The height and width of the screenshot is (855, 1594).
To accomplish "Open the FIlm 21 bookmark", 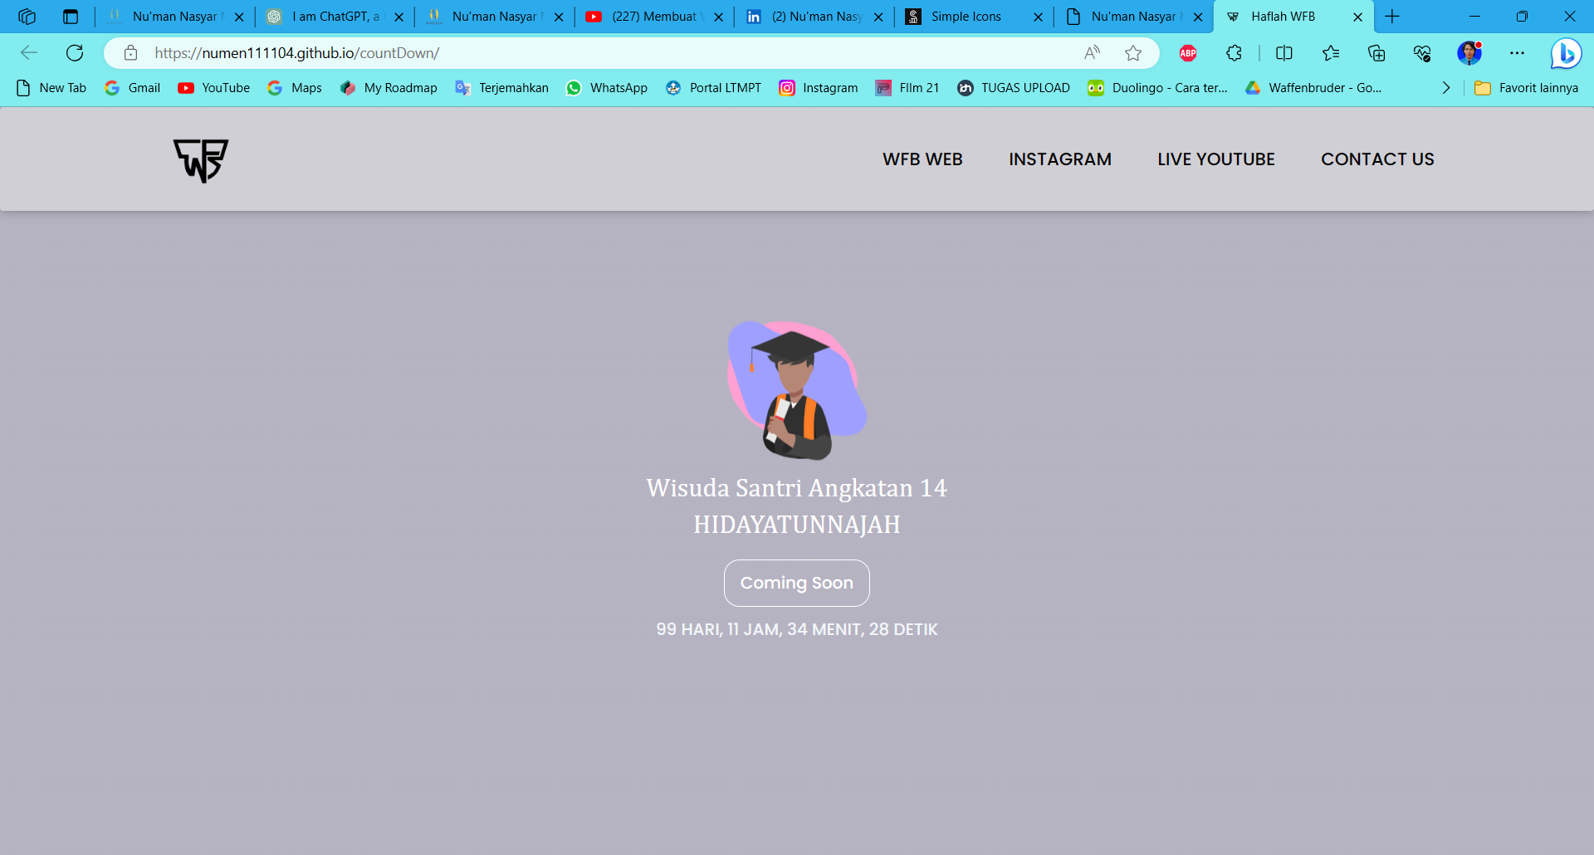I will pyautogui.click(x=907, y=88).
